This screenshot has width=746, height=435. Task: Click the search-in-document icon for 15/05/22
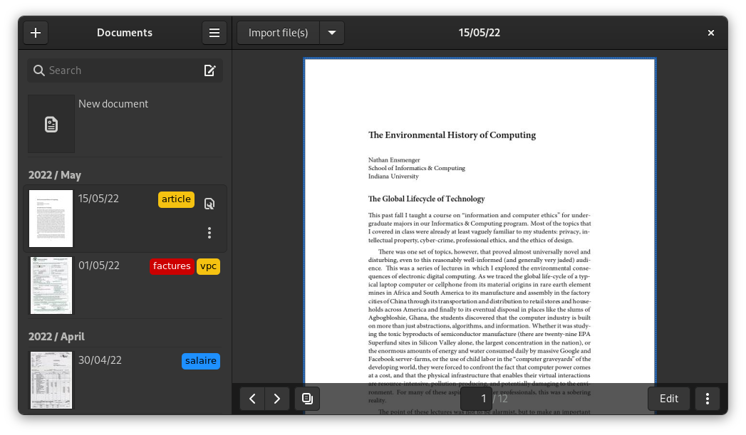tap(209, 204)
